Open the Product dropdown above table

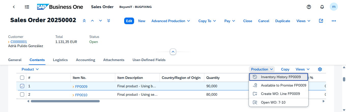tap(30, 69)
